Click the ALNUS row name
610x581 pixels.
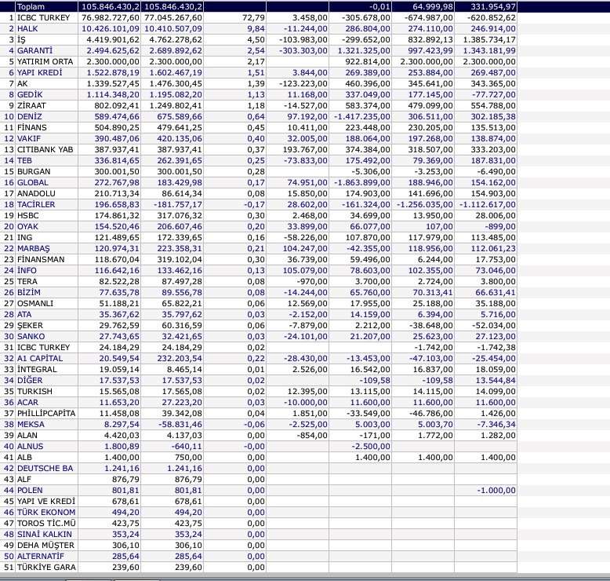click(x=31, y=446)
